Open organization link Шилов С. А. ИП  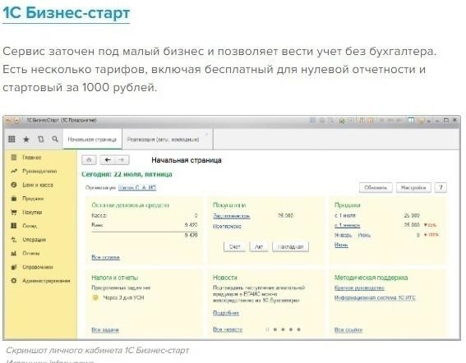tap(137, 187)
